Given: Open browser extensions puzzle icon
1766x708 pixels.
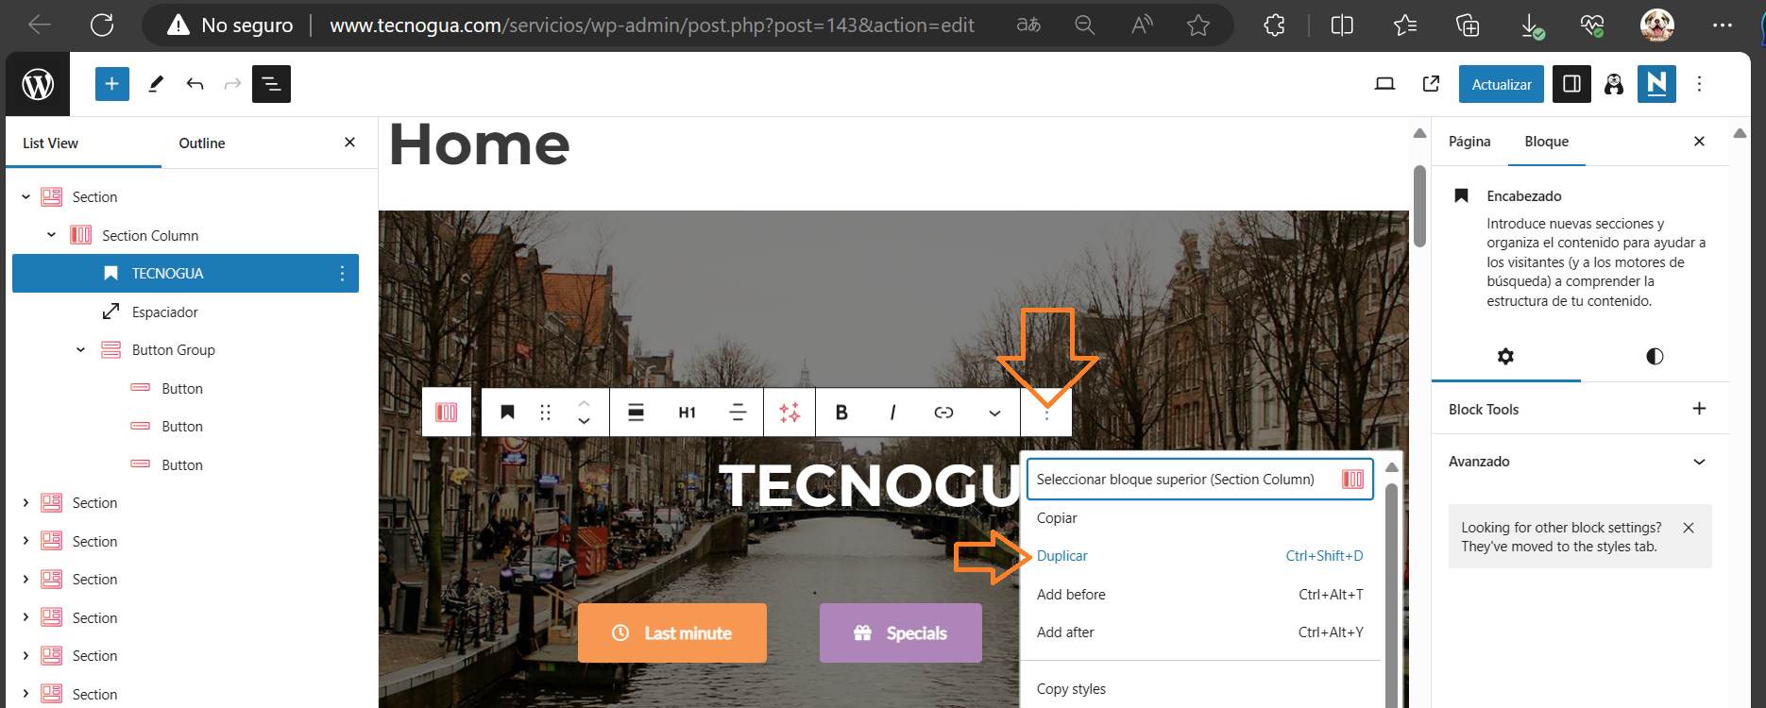Looking at the screenshot, I should pos(1274,25).
